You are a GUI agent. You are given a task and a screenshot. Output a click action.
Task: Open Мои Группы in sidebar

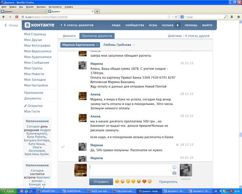[33, 68]
